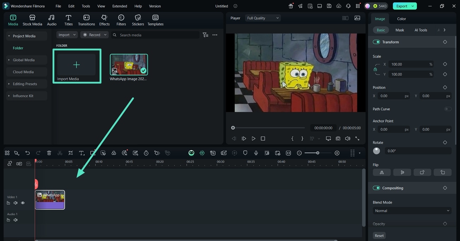Screen dimensions: 460x241
Task: Switch to the Color tab
Action: [x=401, y=19]
